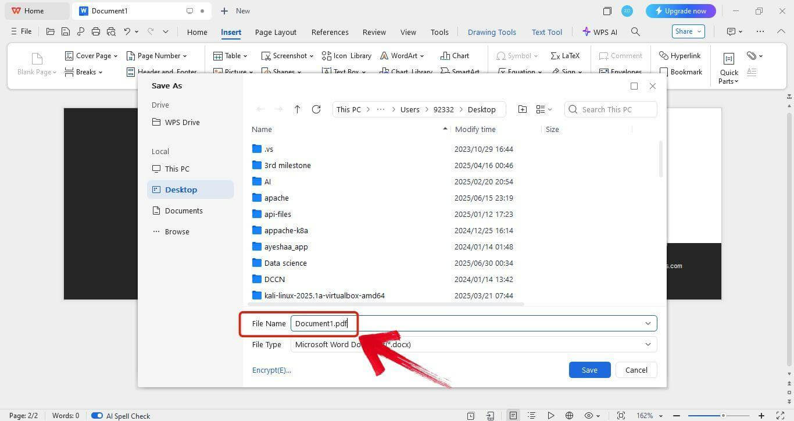Toggle AI Spell Check switch
This screenshot has height=421, width=794.
[96, 416]
